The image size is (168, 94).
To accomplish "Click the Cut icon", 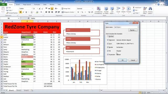I will pyautogui.click(x=7, y=8).
